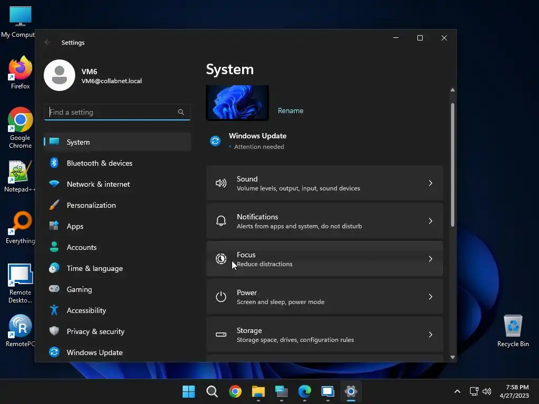Screen dimensions: 539x404
Task: Click Privacy & security label
Action: point(96,331)
